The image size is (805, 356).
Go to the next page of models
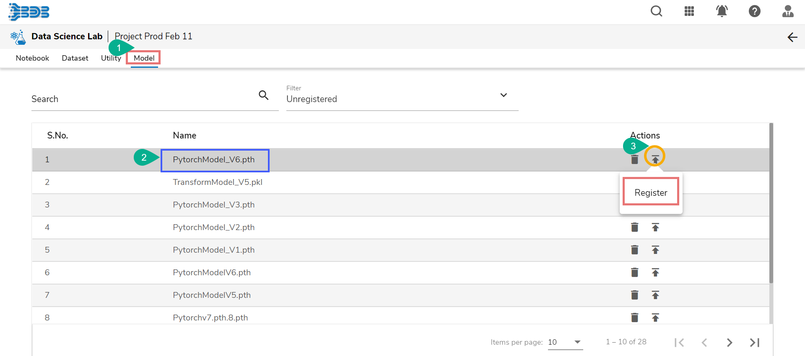click(x=729, y=343)
